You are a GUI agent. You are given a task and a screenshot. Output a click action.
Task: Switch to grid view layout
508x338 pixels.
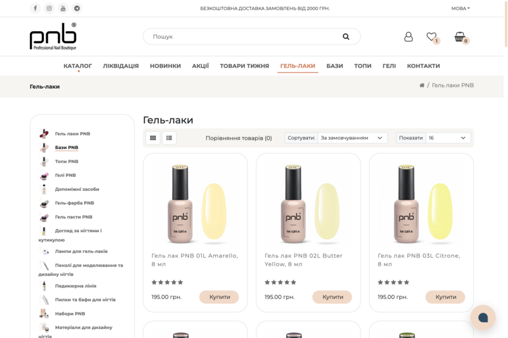pyautogui.click(x=153, y=138)
